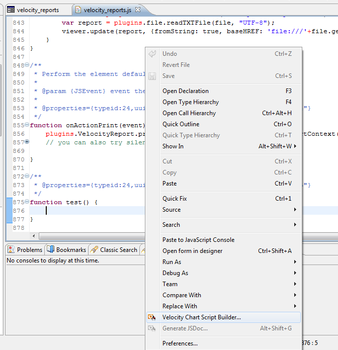Expand the Run As submenu
Viewport: 338px width, 350px height.
(223, 262)
